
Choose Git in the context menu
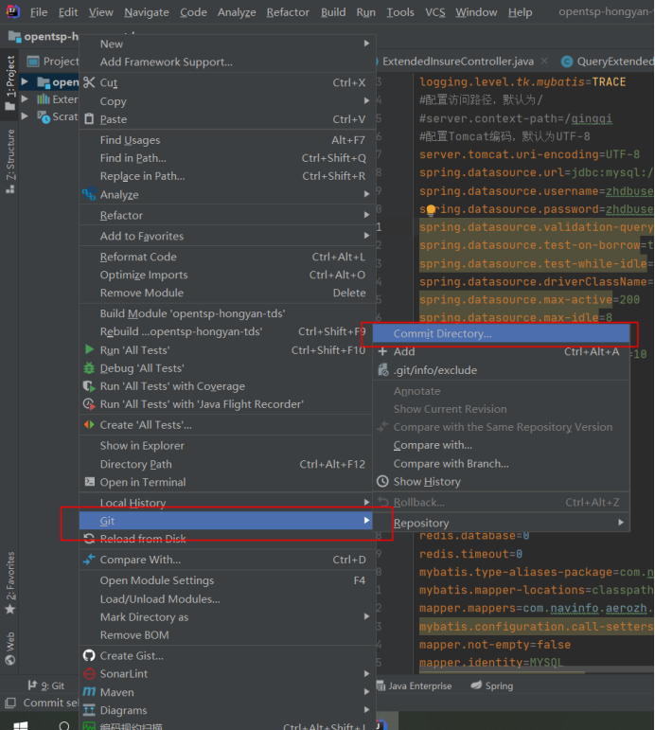(227, 521)
